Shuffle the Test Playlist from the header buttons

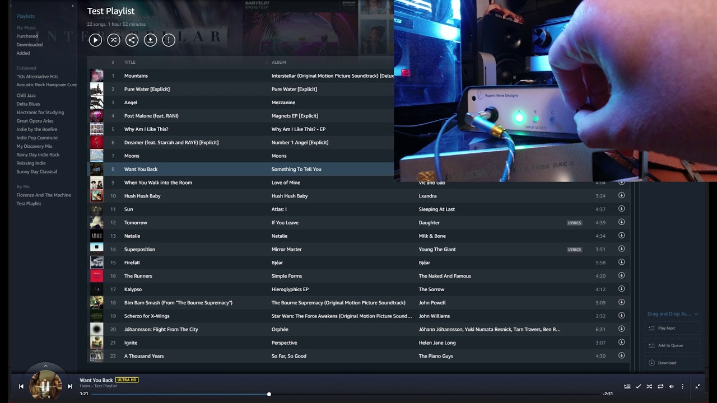[114, 40]
